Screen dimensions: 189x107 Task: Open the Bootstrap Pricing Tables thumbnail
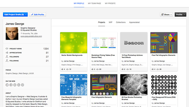104,42
